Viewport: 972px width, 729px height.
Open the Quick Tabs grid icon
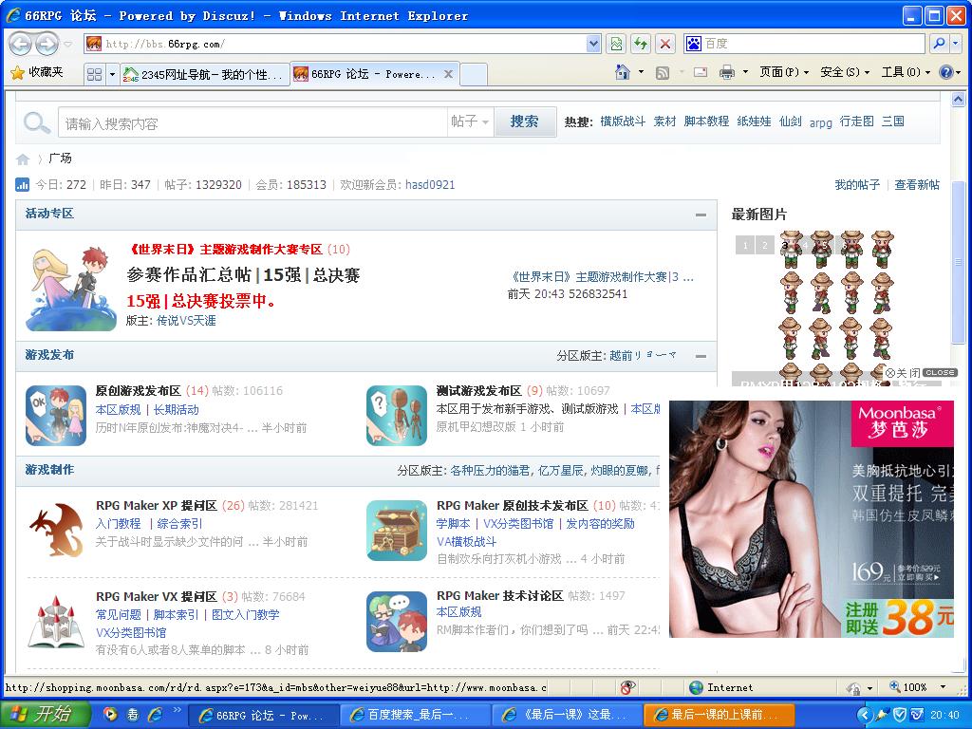94,74
